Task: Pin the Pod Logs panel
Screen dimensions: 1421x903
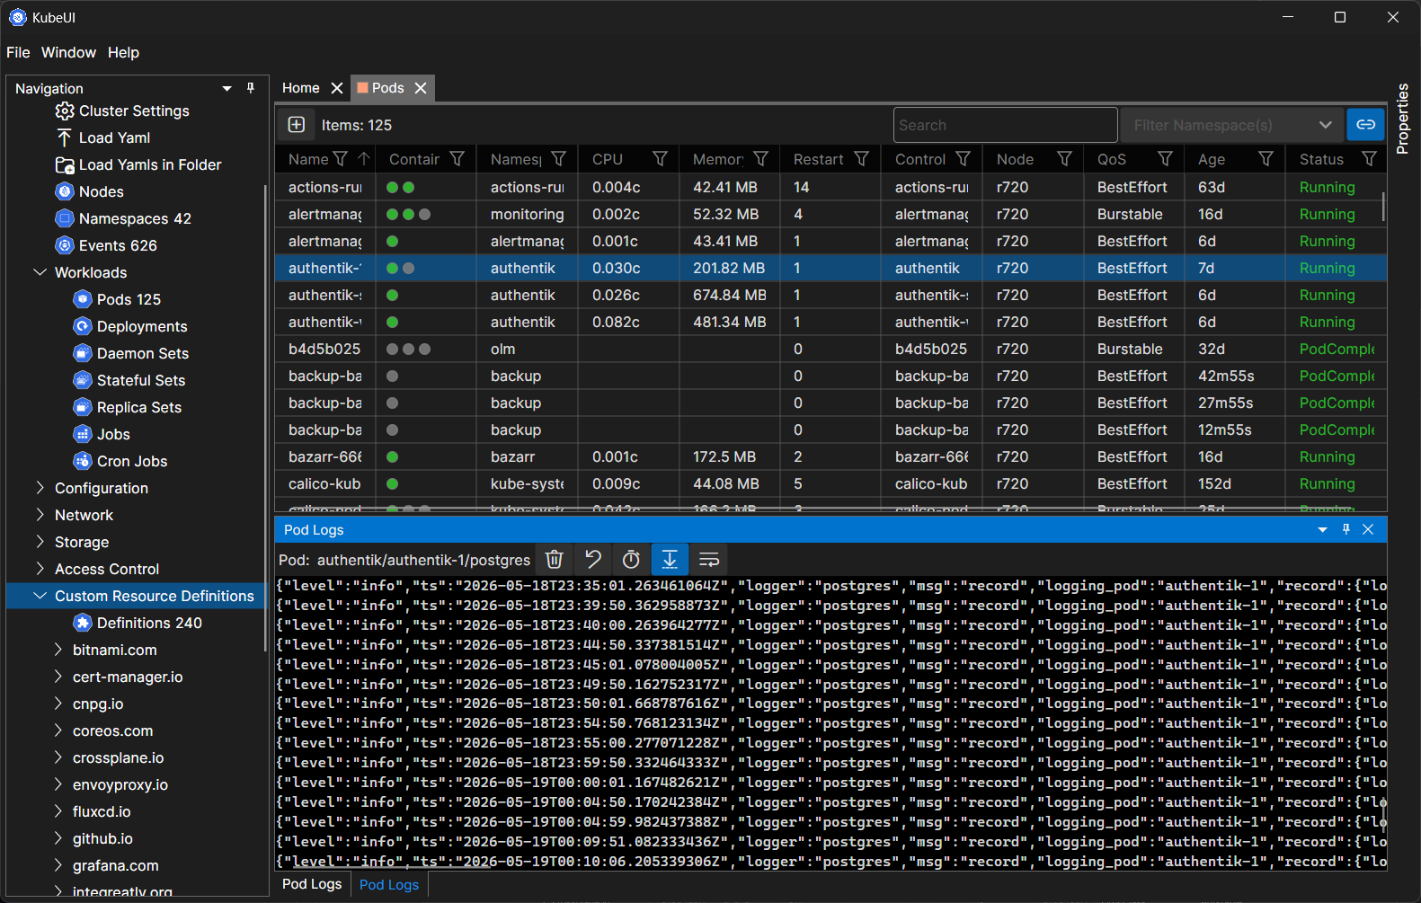Action: pyautogui.click(x=1346, y=530)
